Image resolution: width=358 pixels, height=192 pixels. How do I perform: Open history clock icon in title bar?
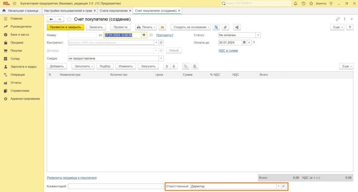303,3
